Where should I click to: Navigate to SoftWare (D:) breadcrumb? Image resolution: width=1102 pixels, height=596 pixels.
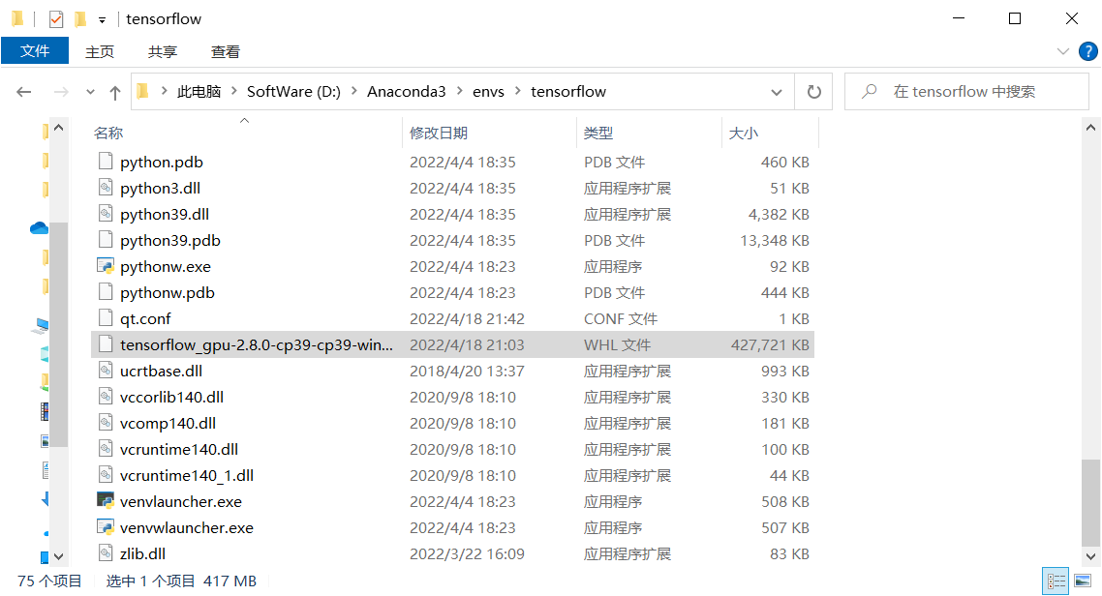coord(293,91)
